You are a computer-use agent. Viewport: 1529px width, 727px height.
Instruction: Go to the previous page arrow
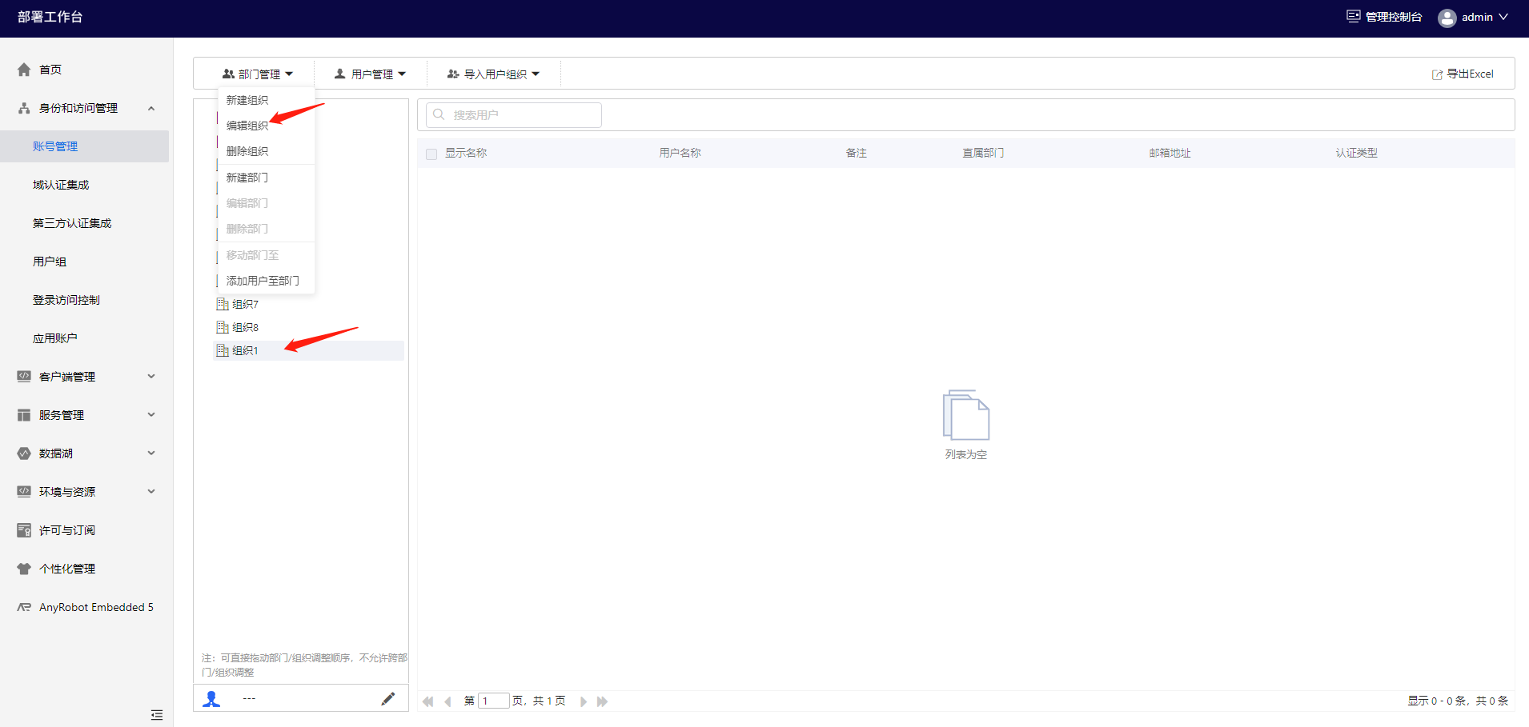click(x=447, y=701)
